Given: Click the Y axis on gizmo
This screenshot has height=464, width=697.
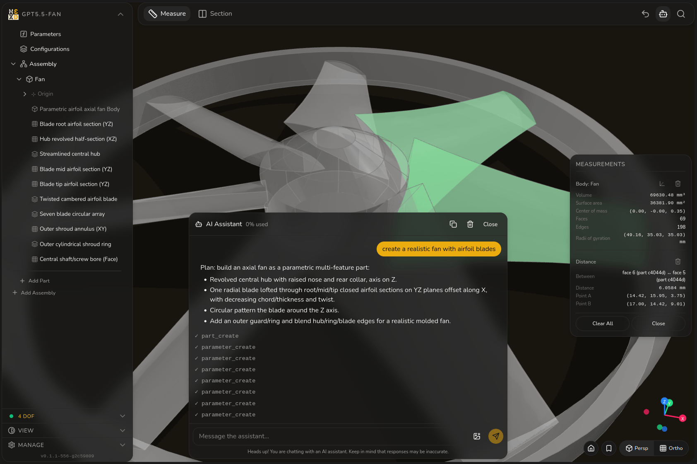Looking at the screenshot, I should point(670,403).
